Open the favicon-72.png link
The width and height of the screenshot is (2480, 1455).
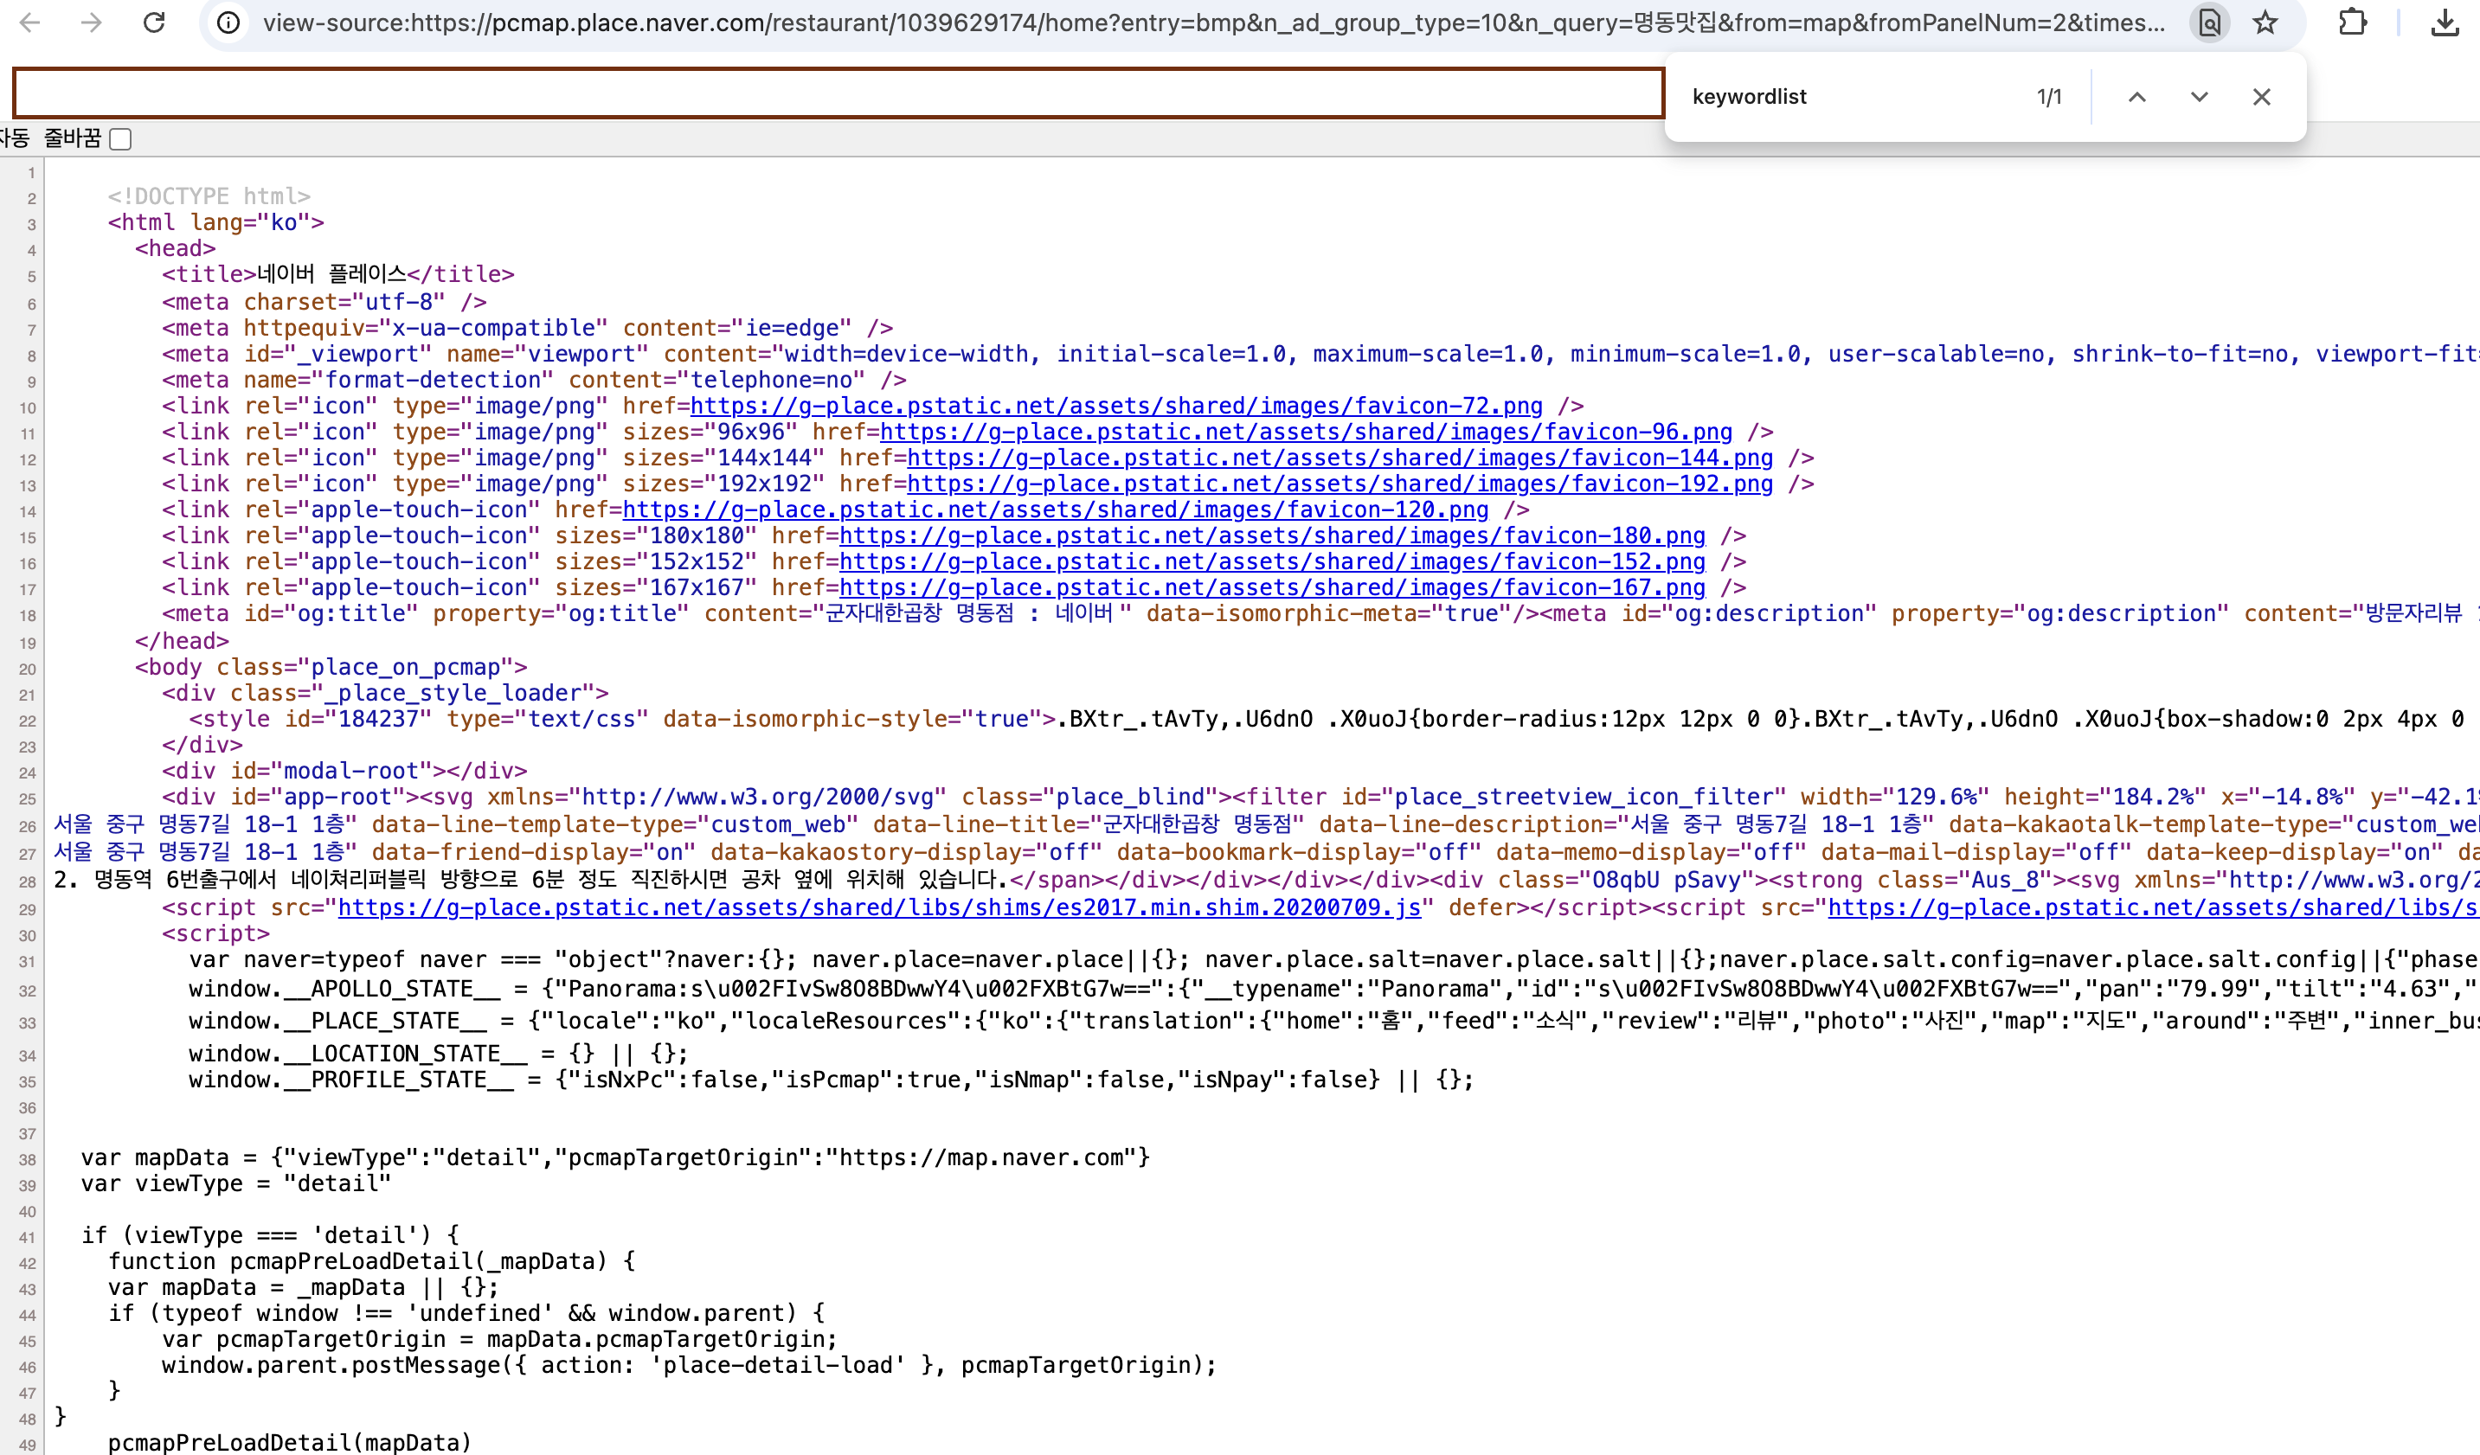(x=1116, y=406)
